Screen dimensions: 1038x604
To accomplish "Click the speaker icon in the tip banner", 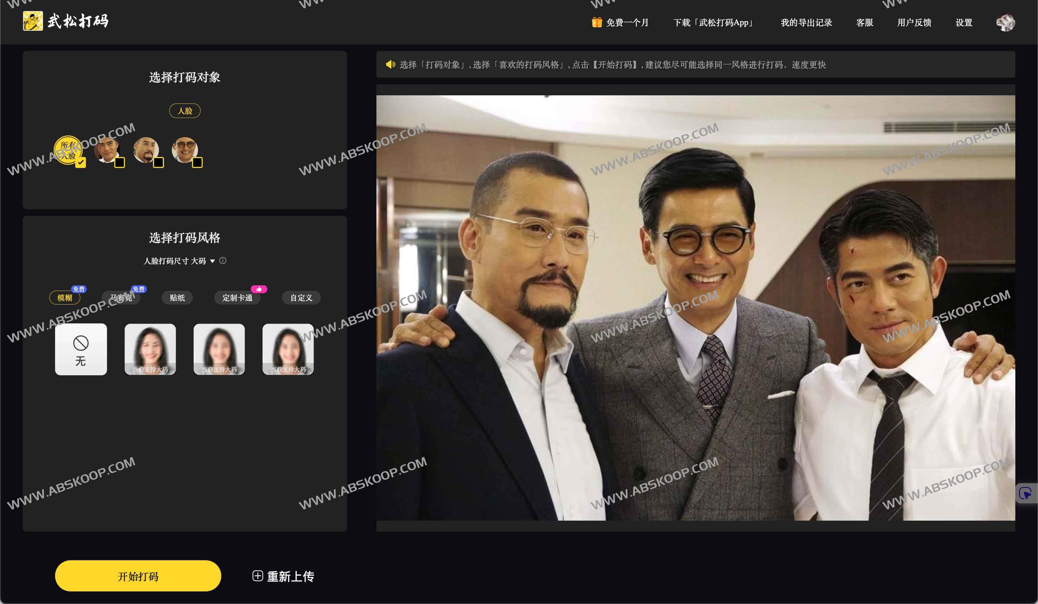I will [x=390, y=64].
